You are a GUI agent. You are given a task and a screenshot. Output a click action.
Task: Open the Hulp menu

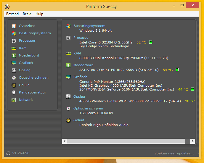[39, 14]
